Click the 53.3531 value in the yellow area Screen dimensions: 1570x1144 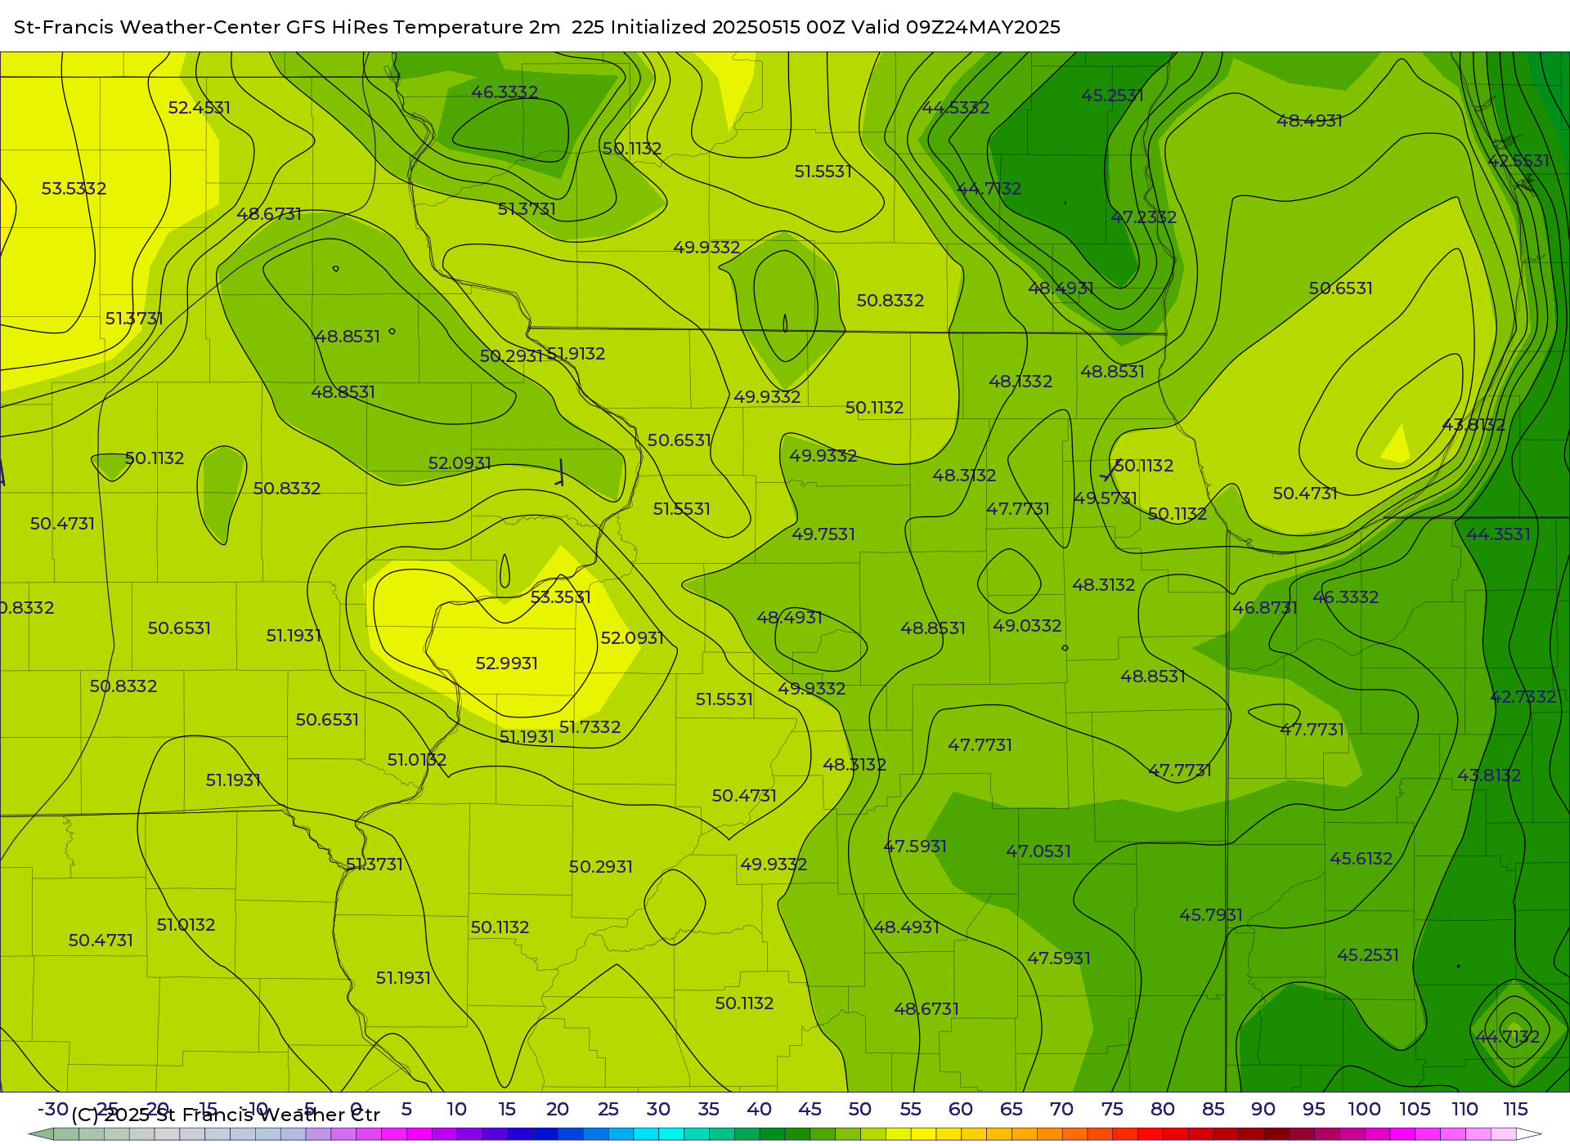(560, 597)
